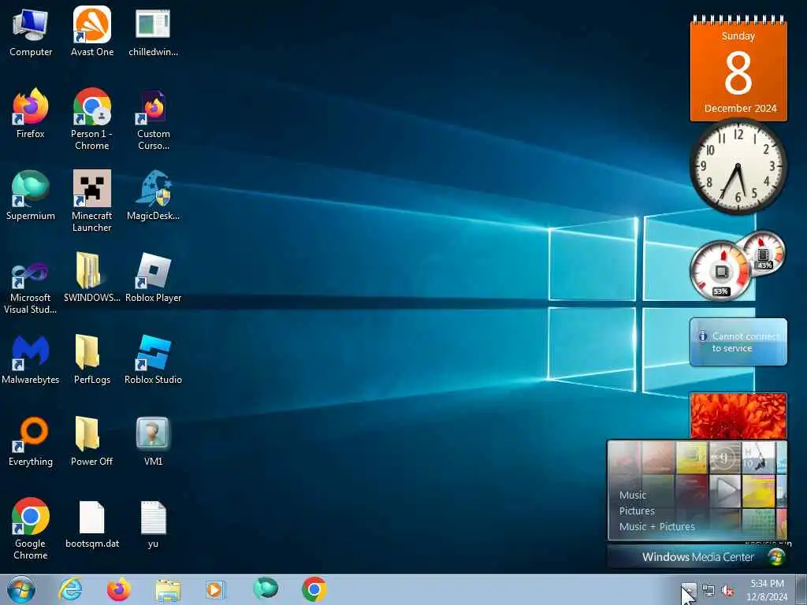Click the Cannot connect to service gadget
The width and height of the screenshot is (807, 605).
point(738,342)
